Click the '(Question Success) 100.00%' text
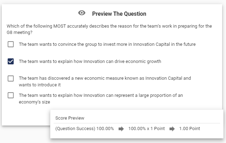 pos(84,129)
